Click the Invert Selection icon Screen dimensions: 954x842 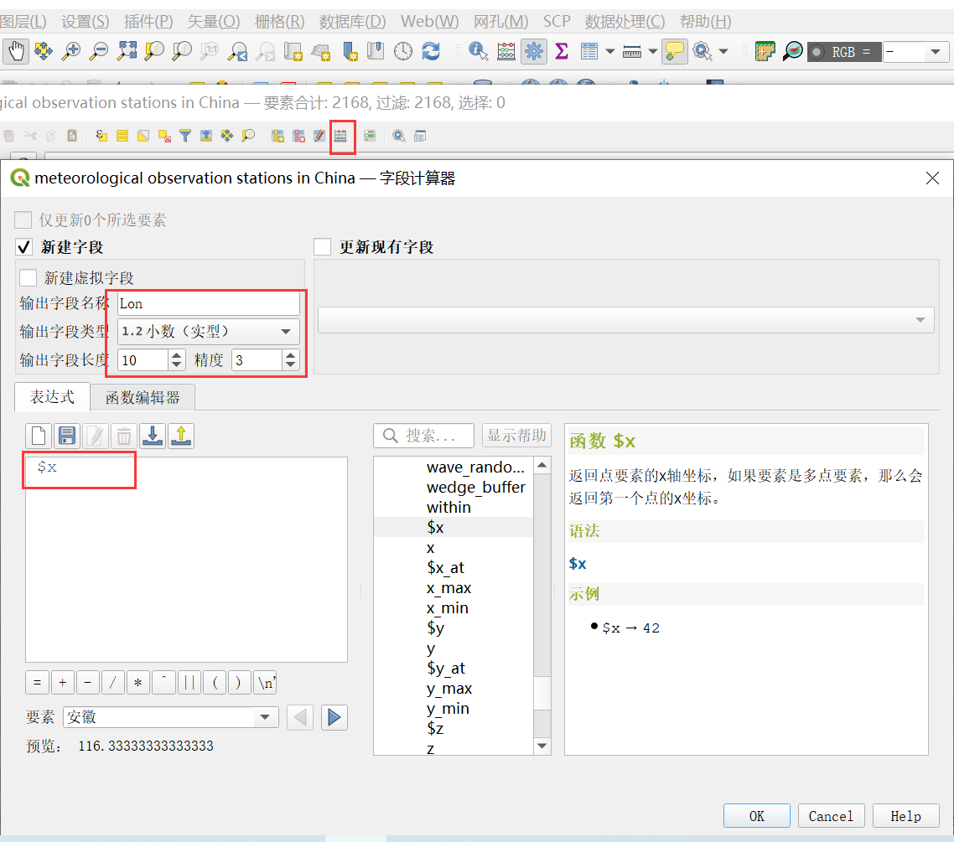(x=143, y=136)
